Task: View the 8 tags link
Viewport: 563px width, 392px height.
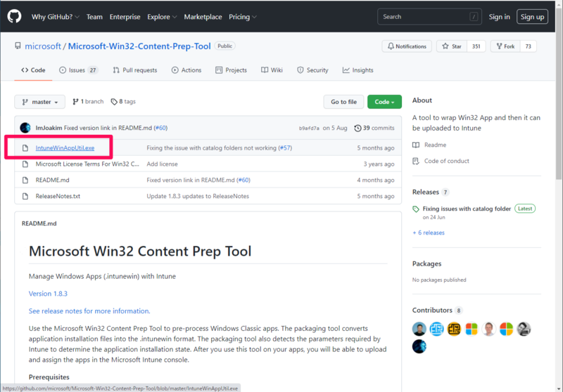Action: 123,102
